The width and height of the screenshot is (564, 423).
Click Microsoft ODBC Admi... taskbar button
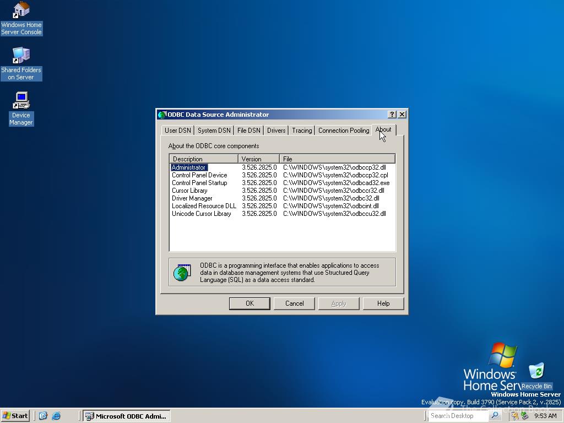click(x=126, y=416)
